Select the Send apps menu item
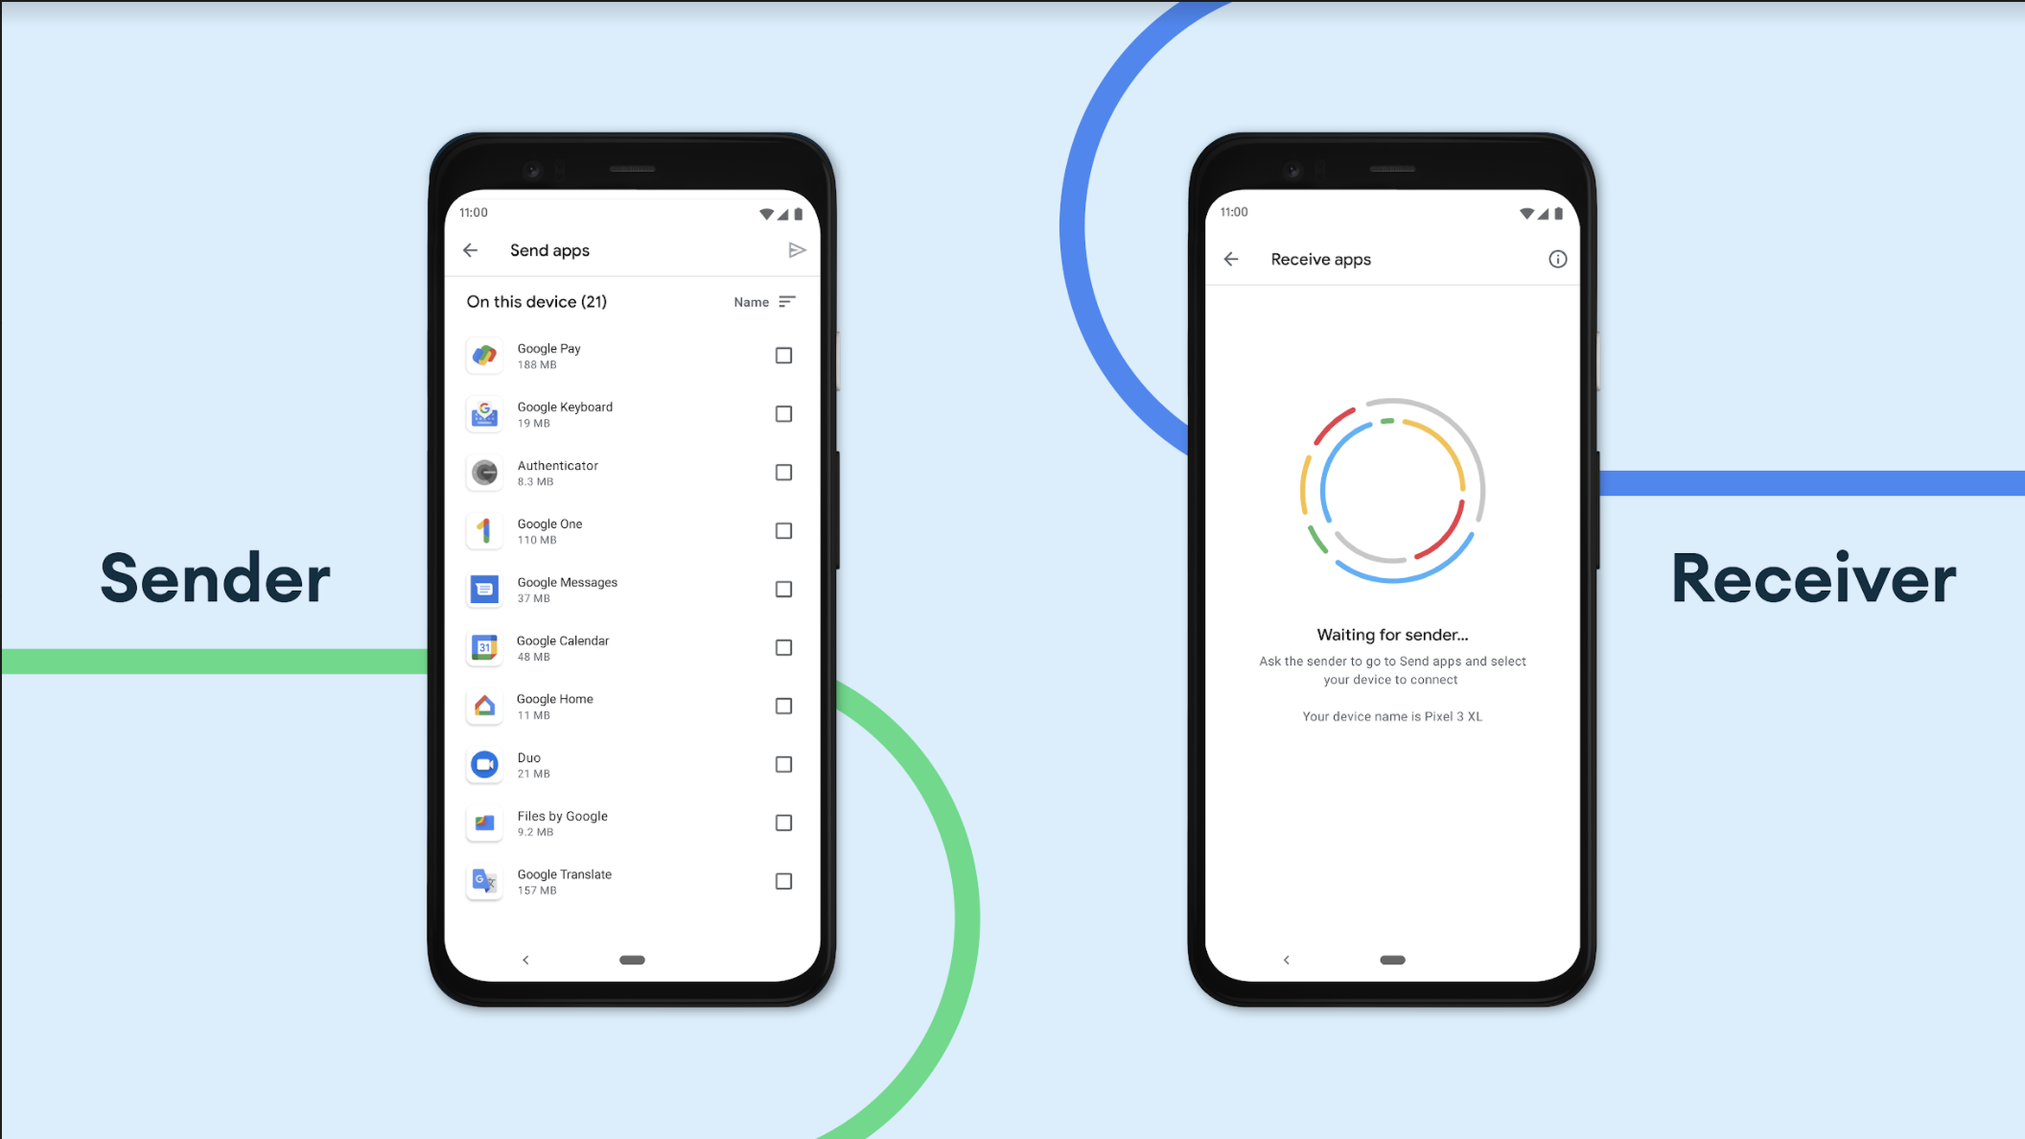This screenshot has width=2025, height=1139. (x=549, y=250)
